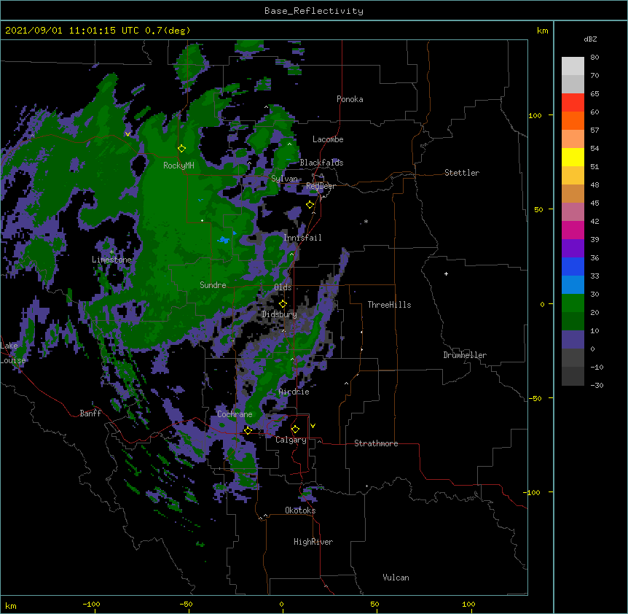Viewport: 628px width, 614px height.
Task: Select the Olds label
Action: click(283, 287)
